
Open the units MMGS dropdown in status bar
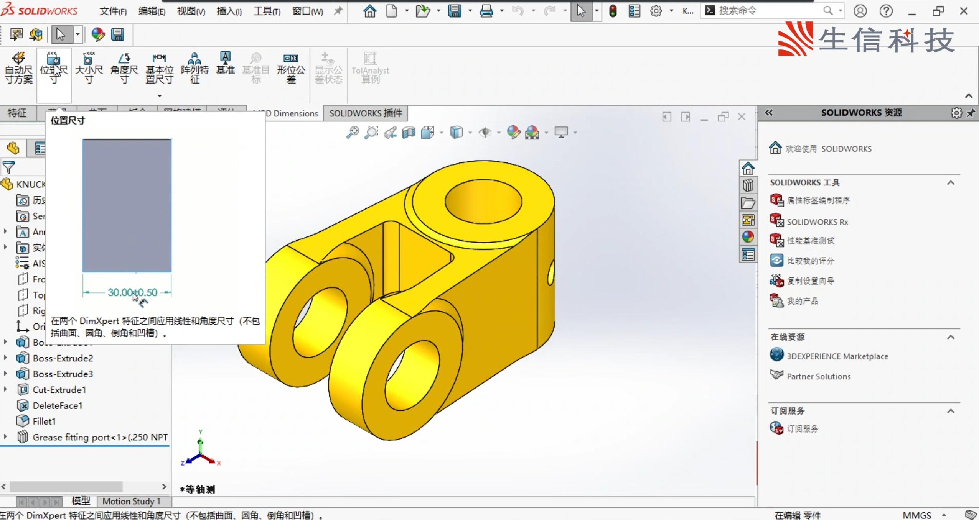point(944,515)
